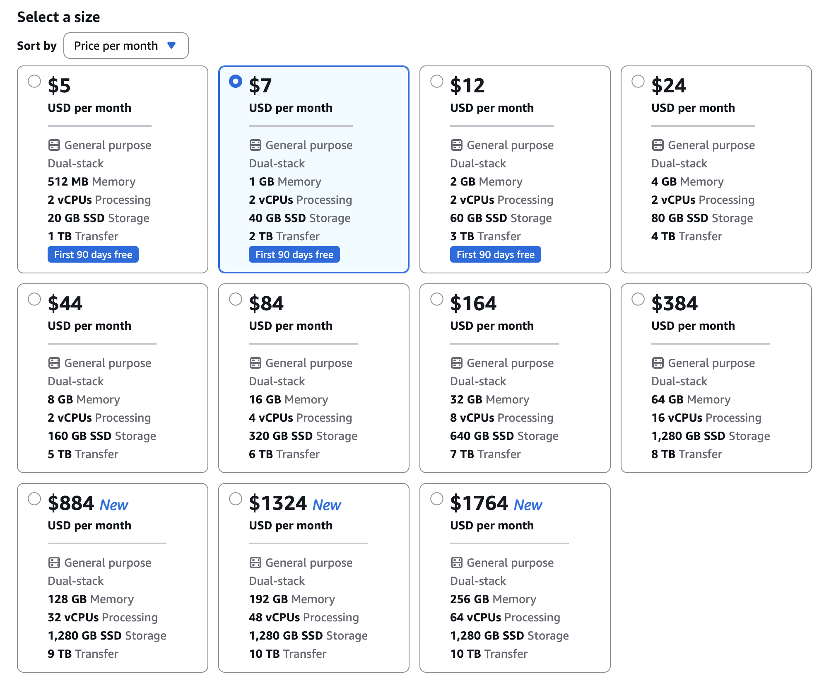This screenshot has height=681, width=824.
Task: Pick the $1324 per month radio option
Action: 236,499
